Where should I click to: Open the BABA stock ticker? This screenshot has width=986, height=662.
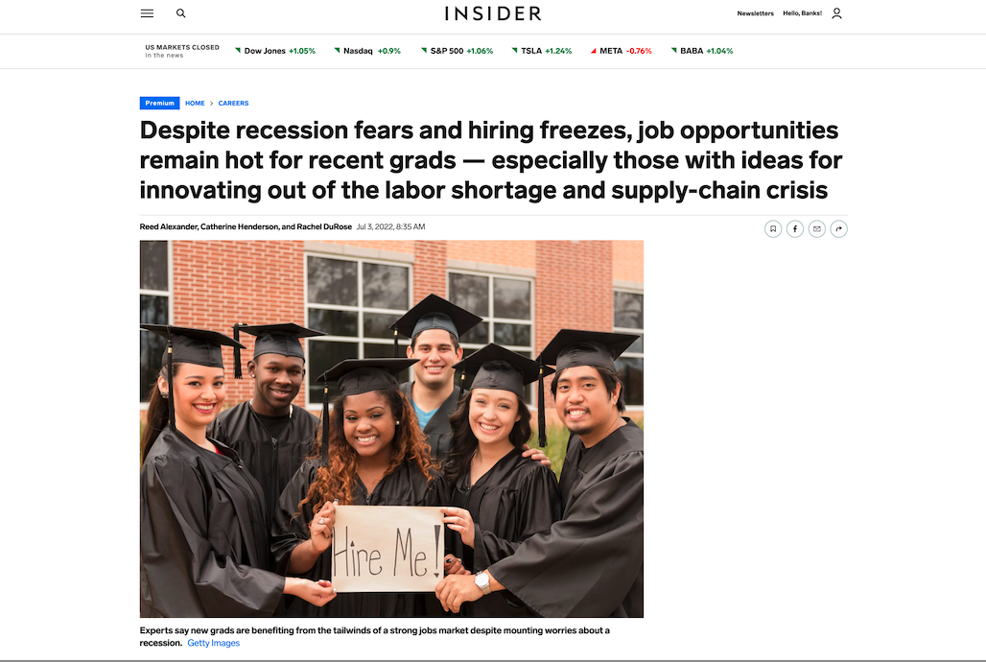pyautogui.click(x=702, y=51)
